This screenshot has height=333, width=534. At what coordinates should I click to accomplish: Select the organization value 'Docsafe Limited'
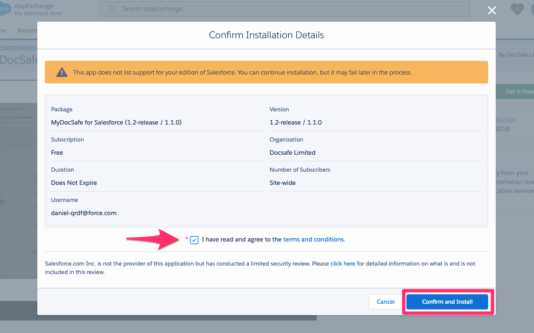click(x=292, y=152)
